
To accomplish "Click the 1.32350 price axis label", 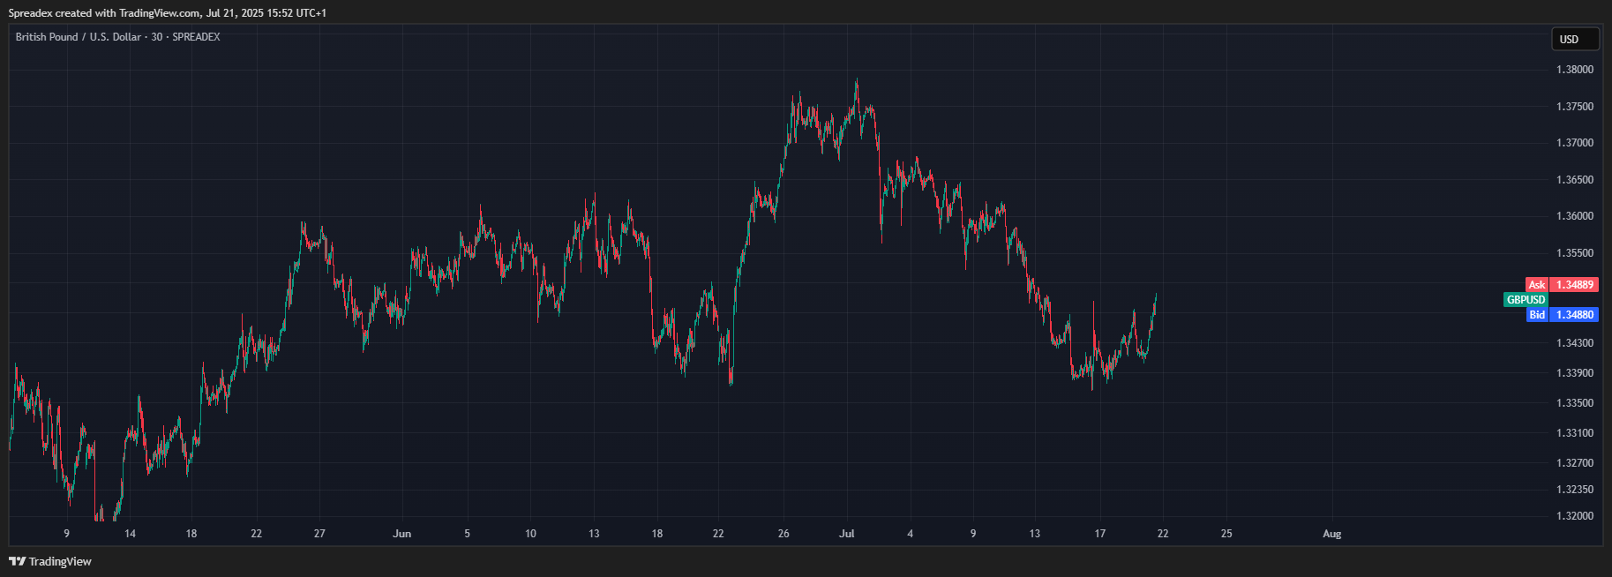I will [1575, 490].
